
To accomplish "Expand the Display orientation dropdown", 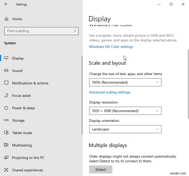I will (125, 129).
